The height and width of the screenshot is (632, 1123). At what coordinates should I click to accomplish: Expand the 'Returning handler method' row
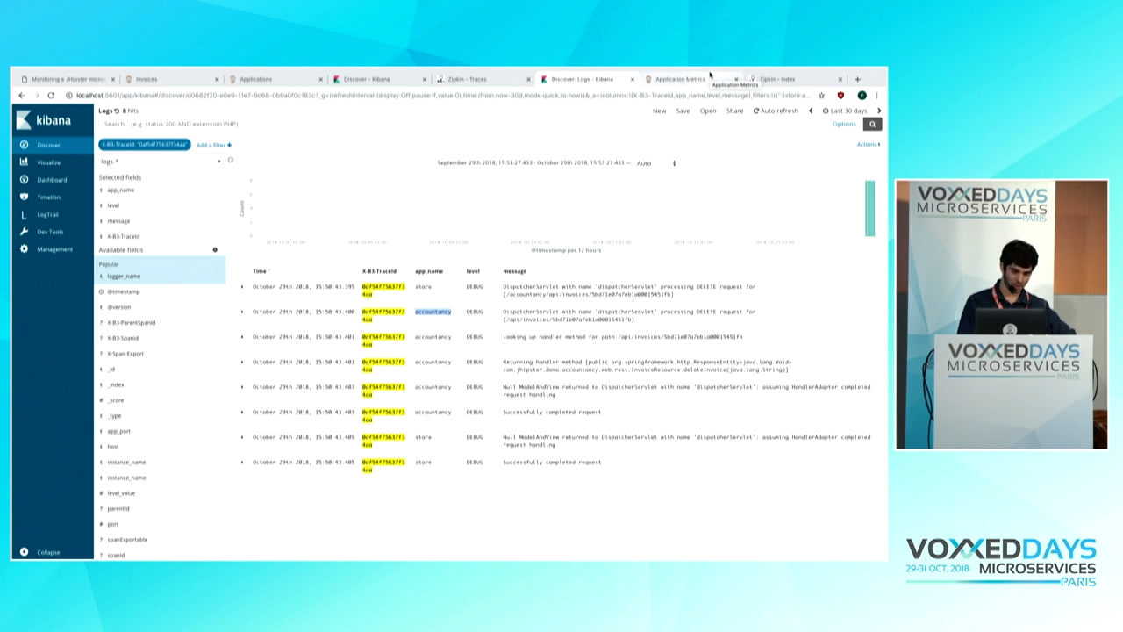(243, 362)
